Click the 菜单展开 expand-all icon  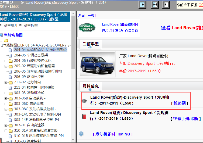1,25
